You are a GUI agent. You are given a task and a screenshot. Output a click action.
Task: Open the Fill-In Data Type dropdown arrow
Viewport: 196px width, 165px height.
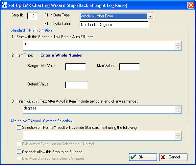(x=150, y=16)
